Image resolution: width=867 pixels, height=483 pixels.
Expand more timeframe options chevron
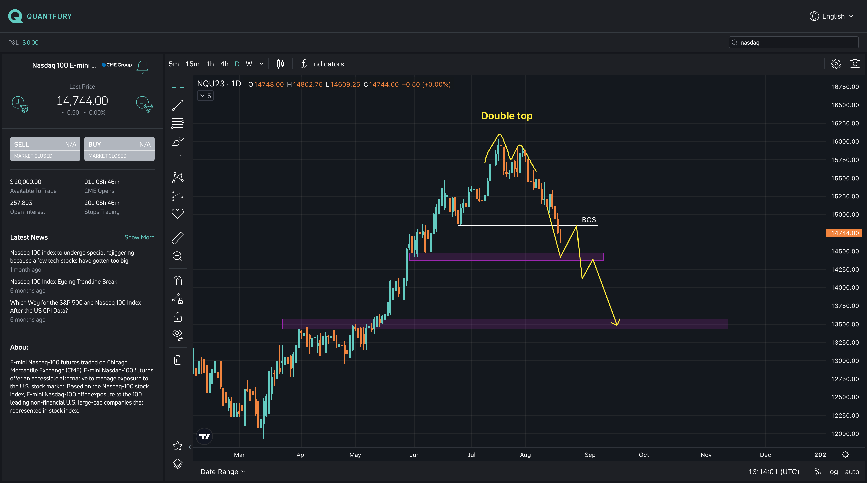pyautogui.click(x=261, y=64)
